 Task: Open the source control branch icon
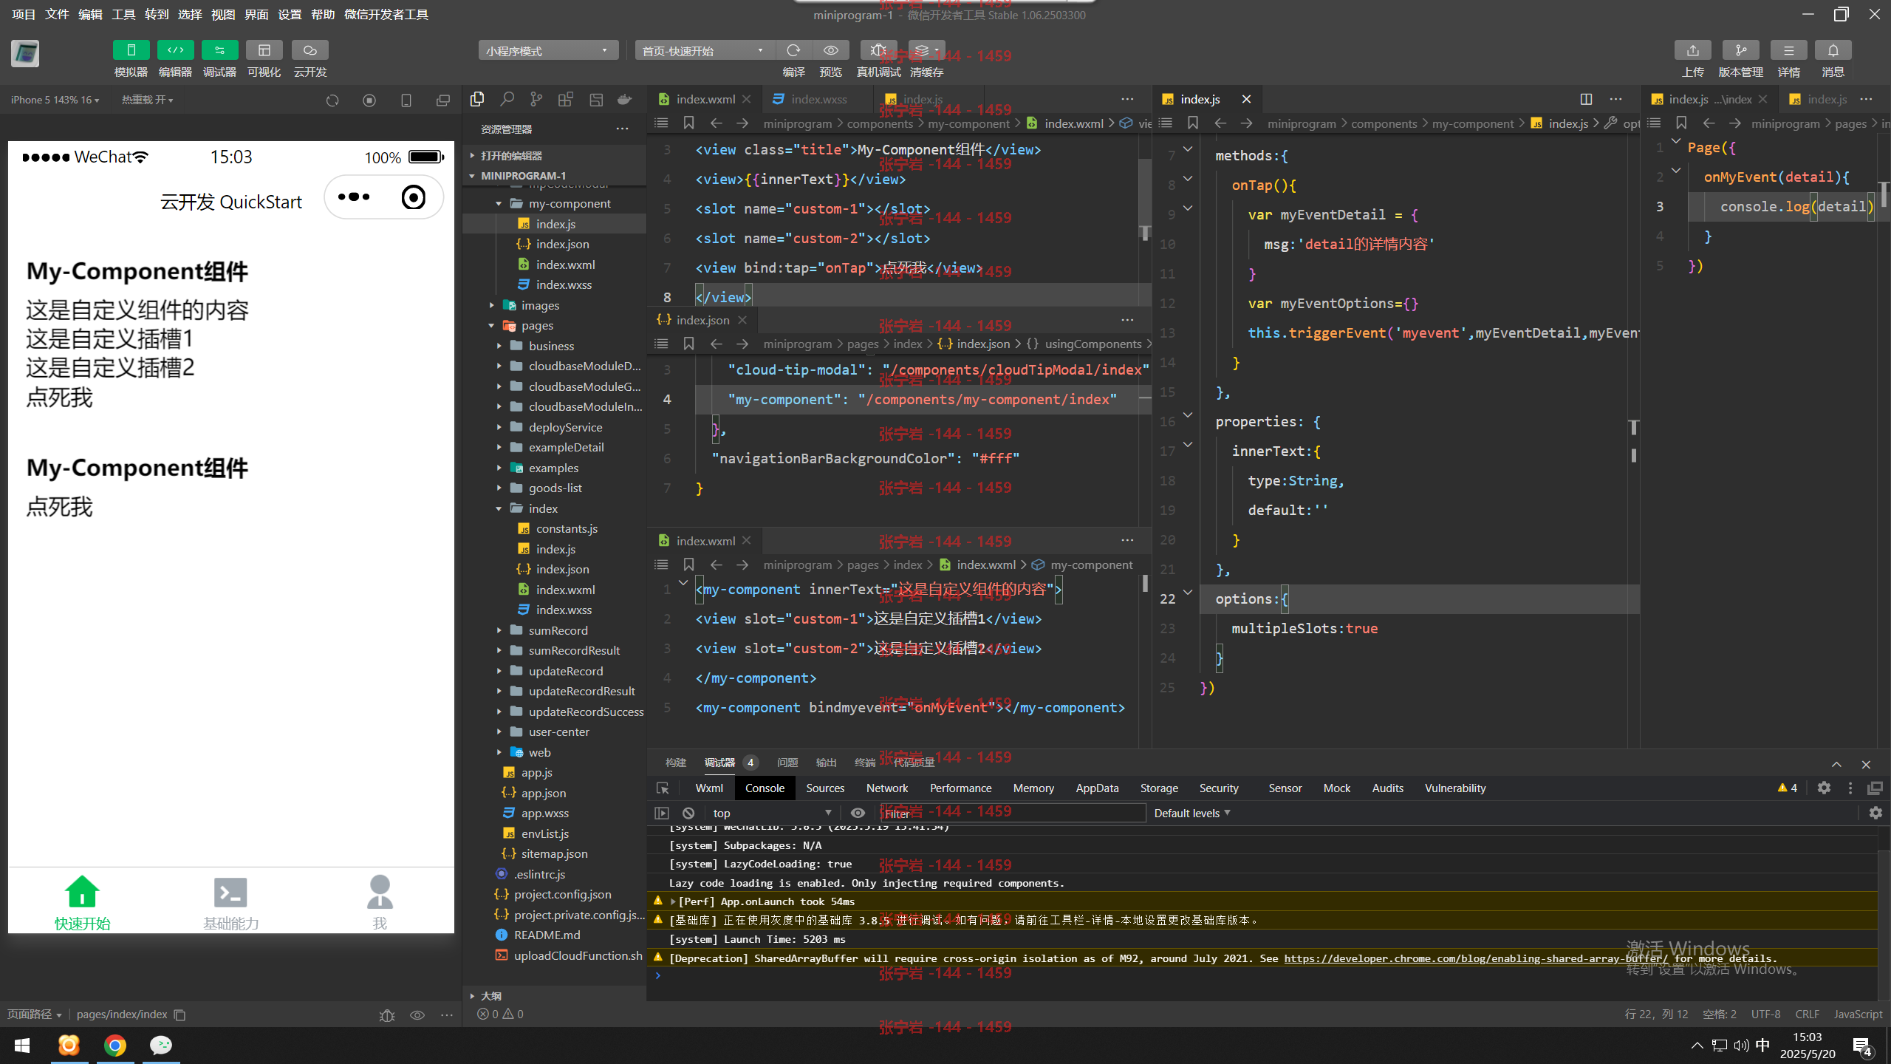[x=536, y=99]
